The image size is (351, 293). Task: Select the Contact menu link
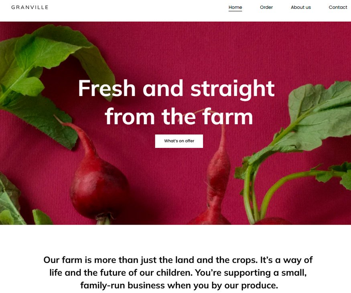[x=338, y=7]
